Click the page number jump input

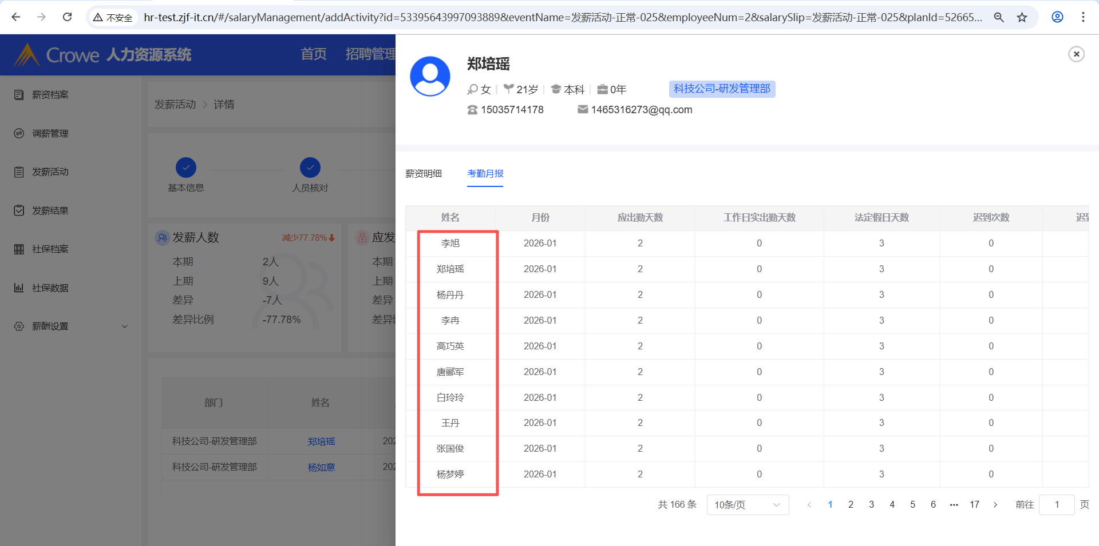[1056, 505]
